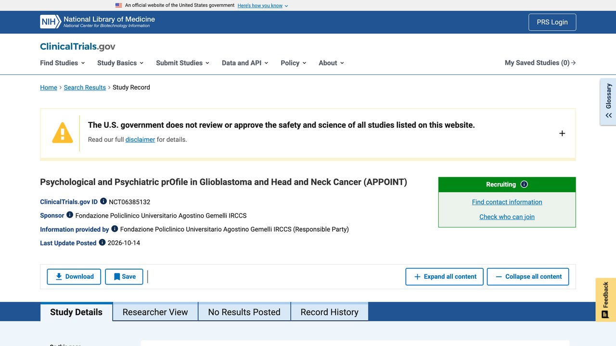The height and width of the screenshot is (346, 616).
Task: Click the NCT06385132 study ID text
Action: click(x=129, y=202)
